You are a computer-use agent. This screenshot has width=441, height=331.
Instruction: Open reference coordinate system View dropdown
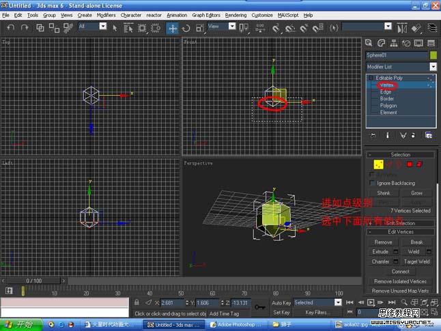click(x=232, y=26)
